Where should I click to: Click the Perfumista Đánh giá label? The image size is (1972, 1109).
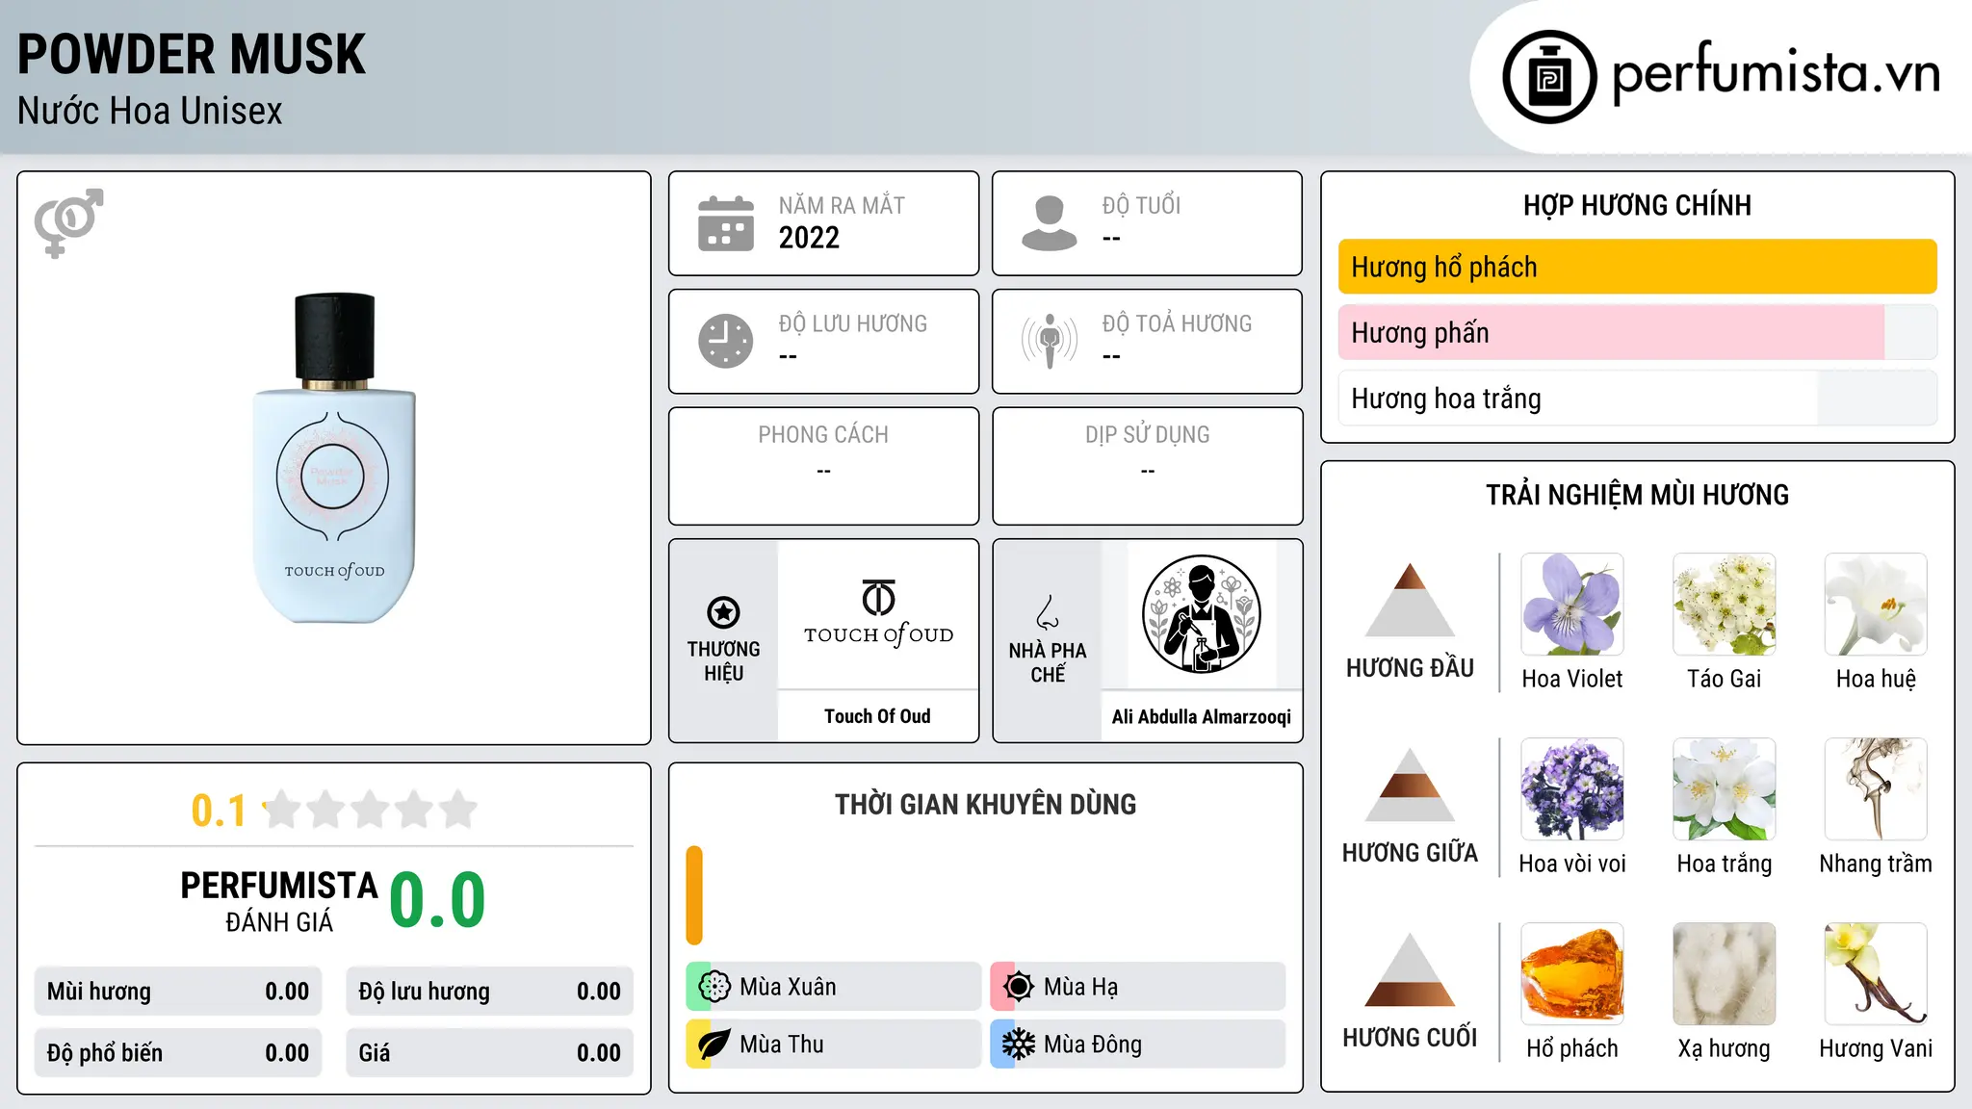[x=279, y=901]
